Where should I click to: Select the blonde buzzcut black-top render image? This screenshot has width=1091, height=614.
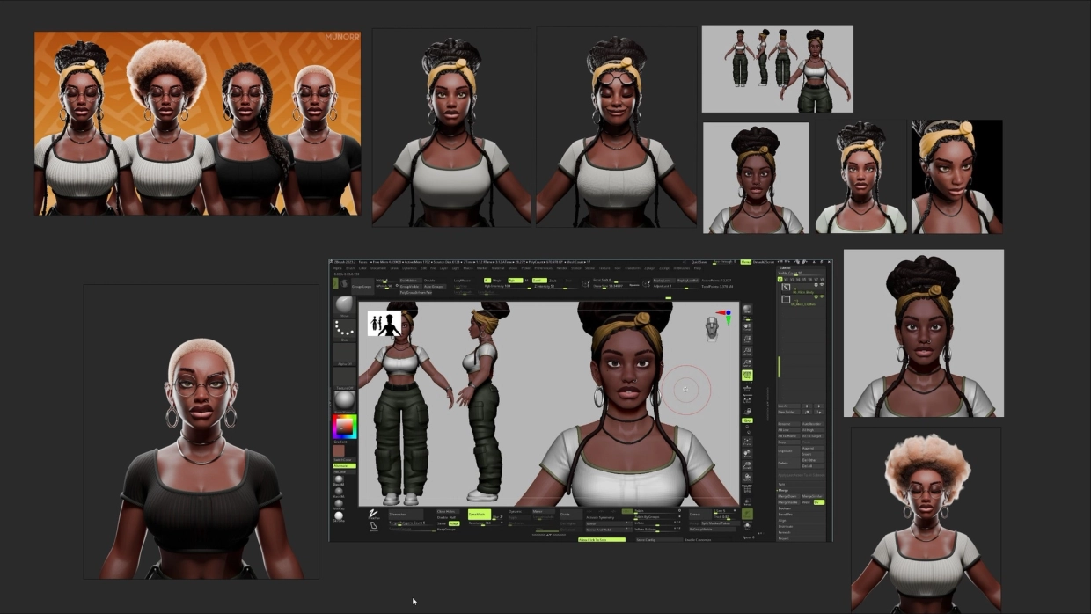[x=201, y=432]
